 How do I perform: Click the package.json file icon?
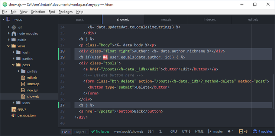pyautogui.click(x=14, y=115)
